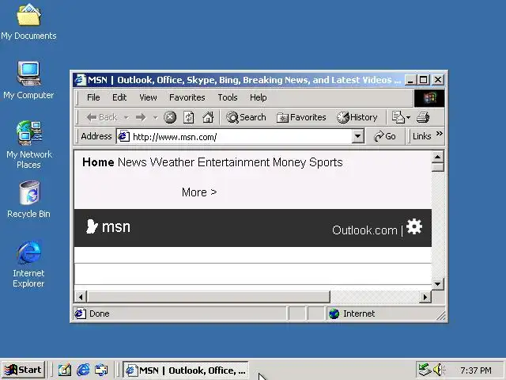Open the Sports link on MSN

pyautogui.click(x=326, y=162)
